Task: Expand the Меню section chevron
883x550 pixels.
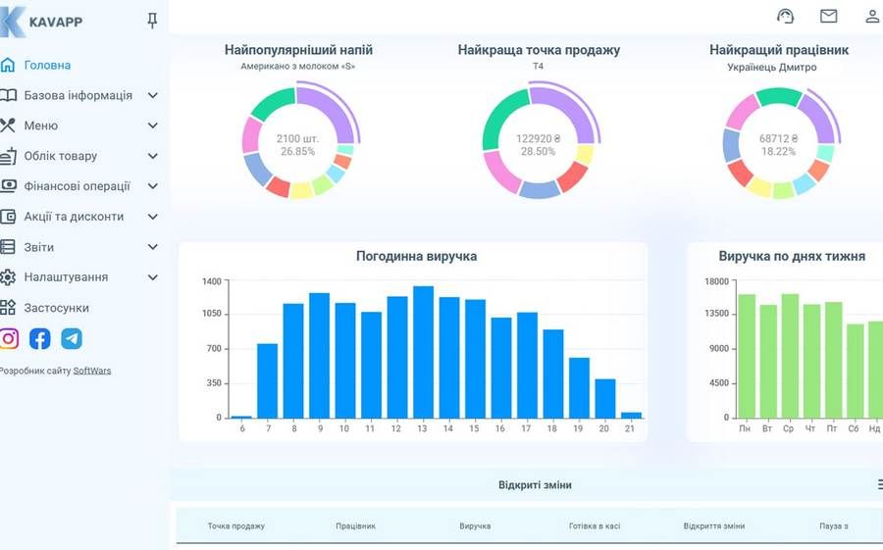Action: [153, 125]
